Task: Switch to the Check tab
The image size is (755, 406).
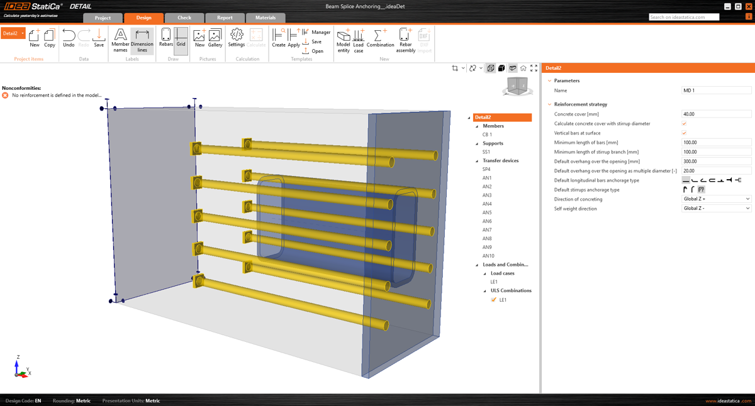Action: 184,18
